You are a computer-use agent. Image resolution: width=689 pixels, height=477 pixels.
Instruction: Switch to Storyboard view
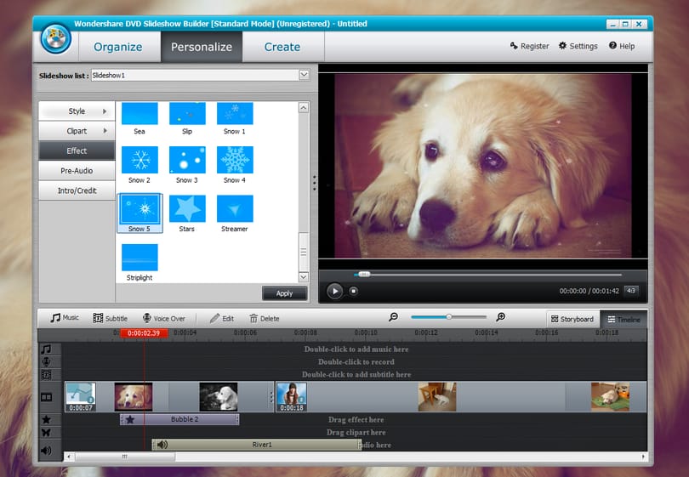pyautogui.click(x=572, y=319)
